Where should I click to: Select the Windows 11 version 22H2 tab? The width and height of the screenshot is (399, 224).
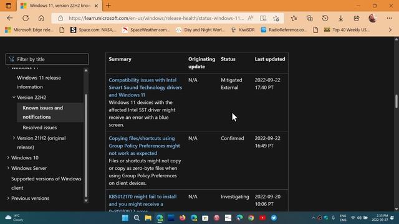60,6
